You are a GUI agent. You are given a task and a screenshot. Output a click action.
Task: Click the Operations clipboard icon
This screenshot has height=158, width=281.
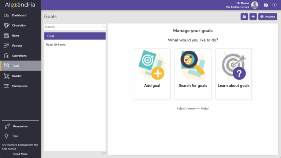pos(6,56)
